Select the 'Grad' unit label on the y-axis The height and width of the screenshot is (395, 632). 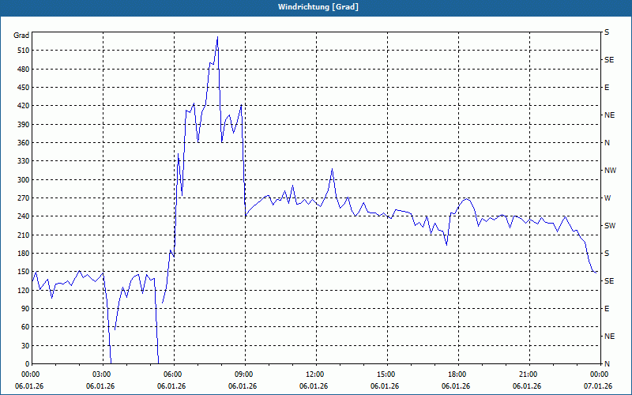click(x=21, y=36)
